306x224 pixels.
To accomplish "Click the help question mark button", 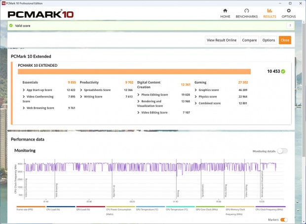I will click(290, 26).
